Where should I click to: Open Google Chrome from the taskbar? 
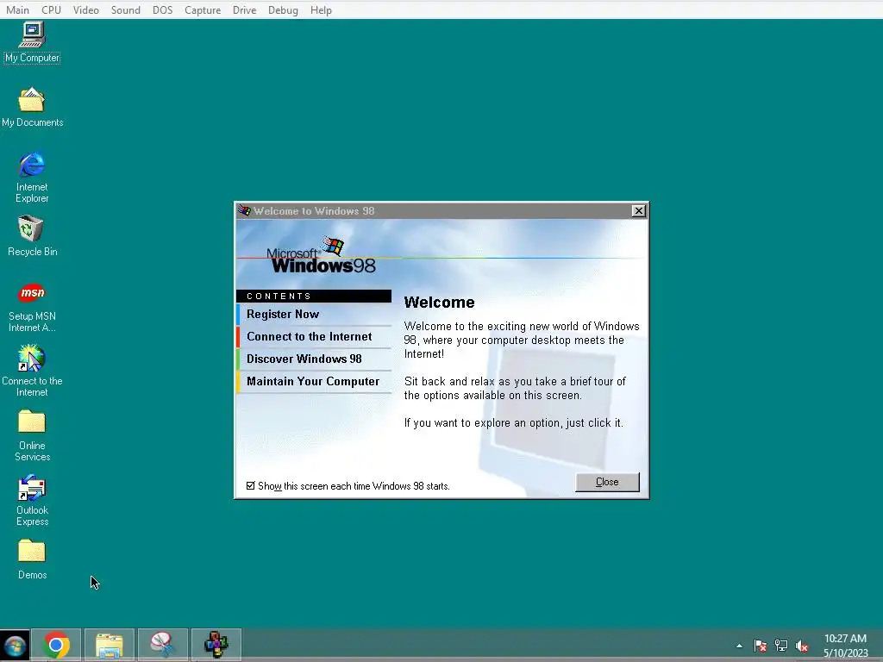point(56,645)
